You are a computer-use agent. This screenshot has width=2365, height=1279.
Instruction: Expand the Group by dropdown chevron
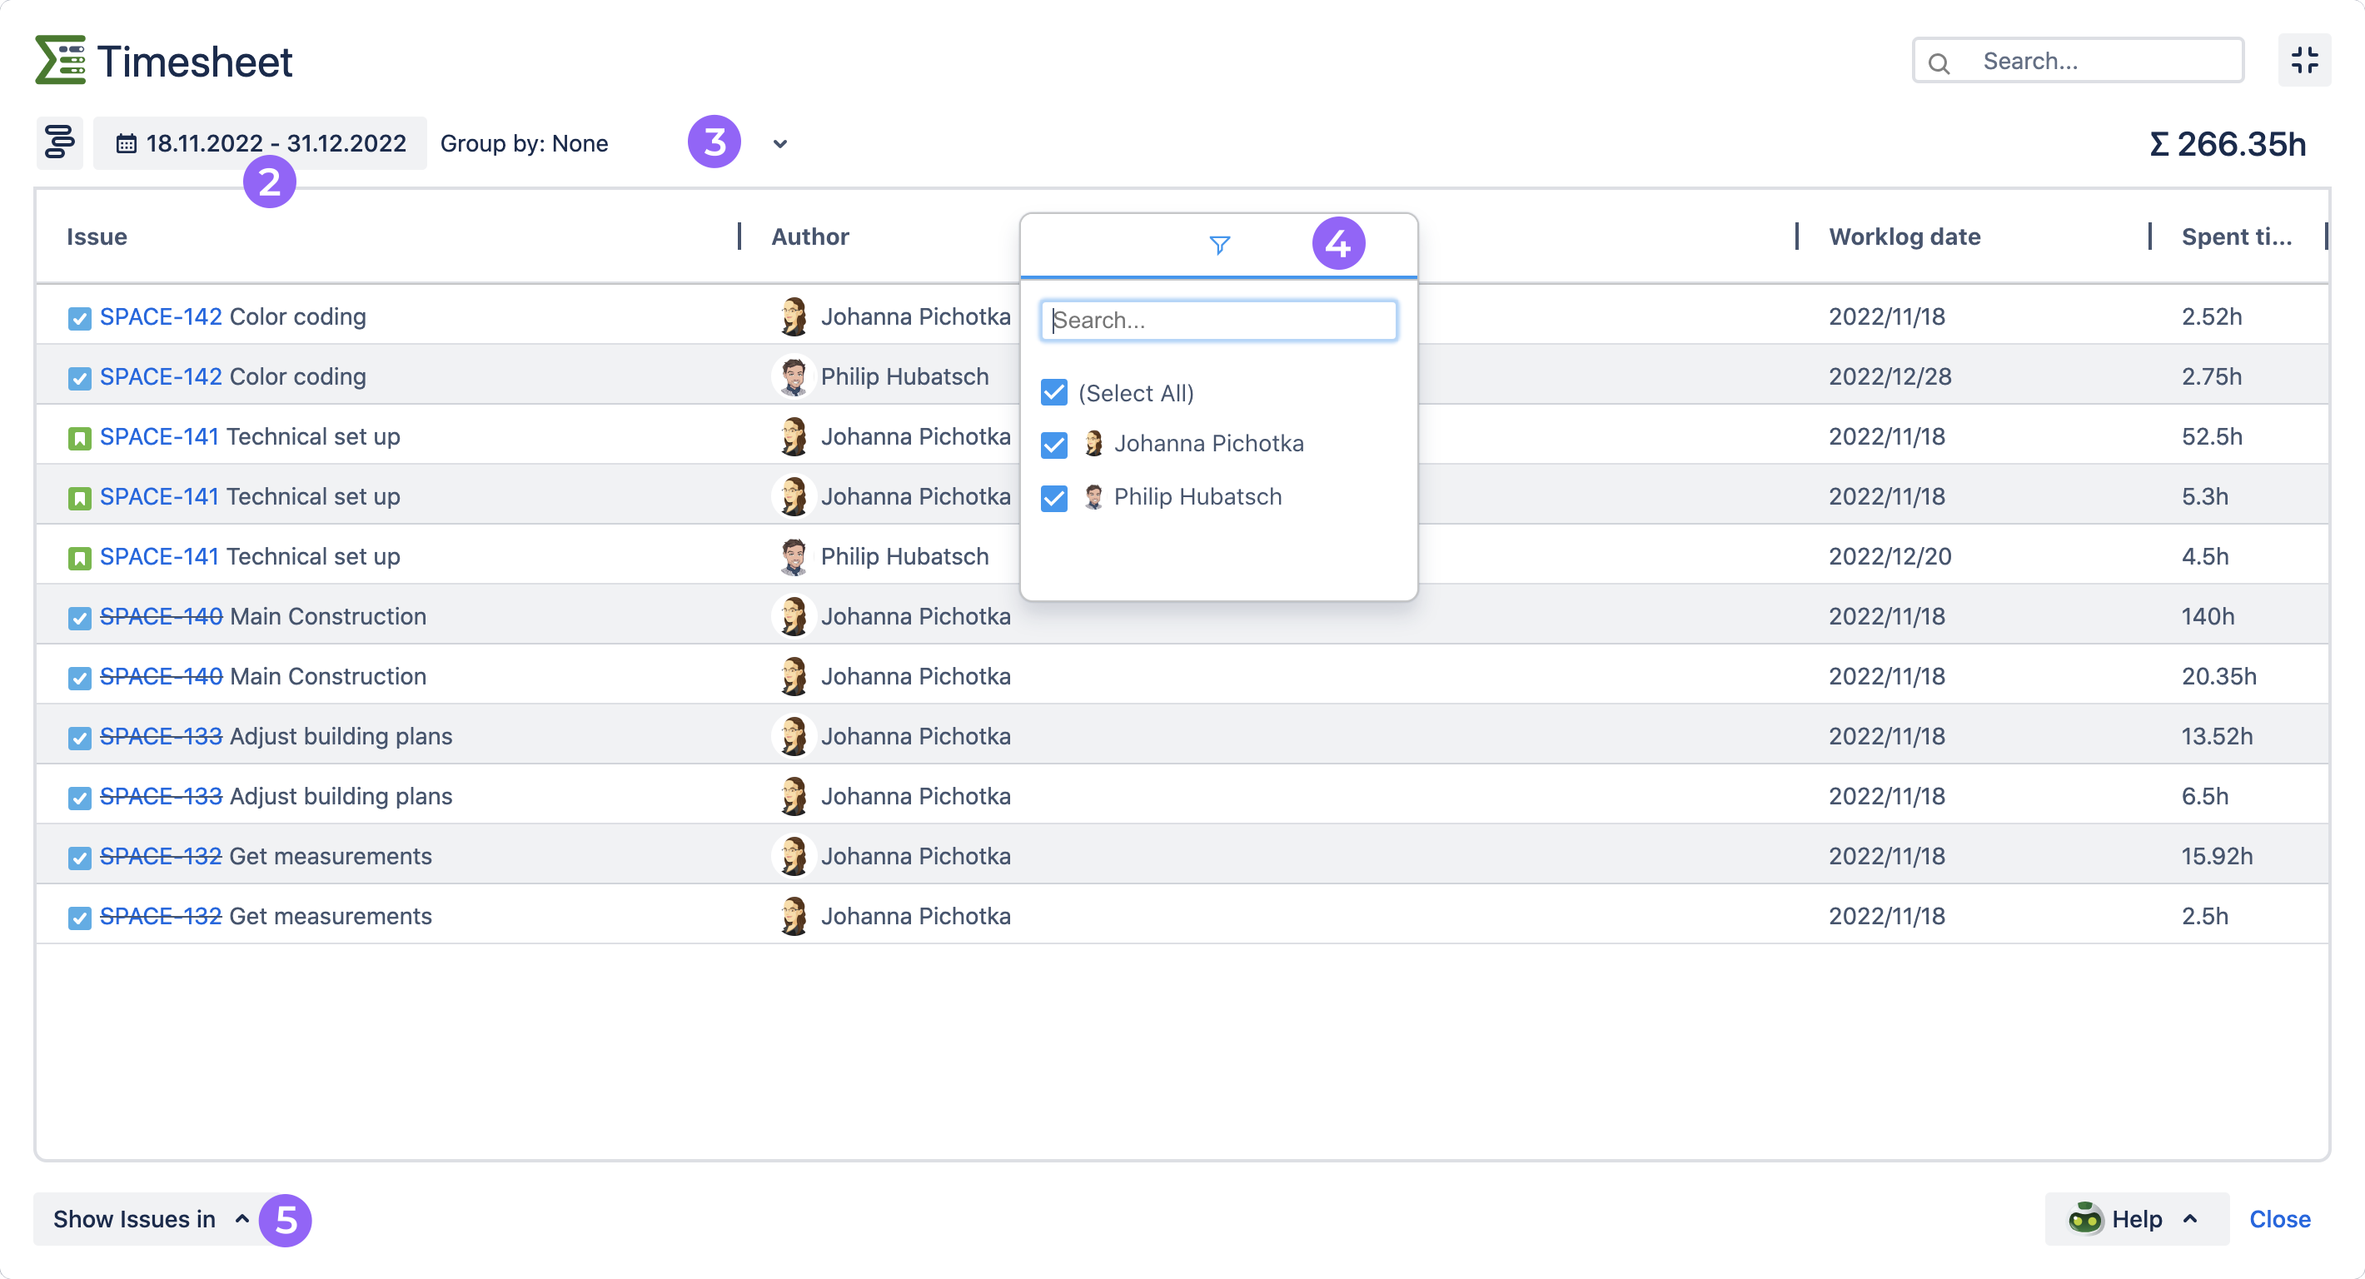779,144
